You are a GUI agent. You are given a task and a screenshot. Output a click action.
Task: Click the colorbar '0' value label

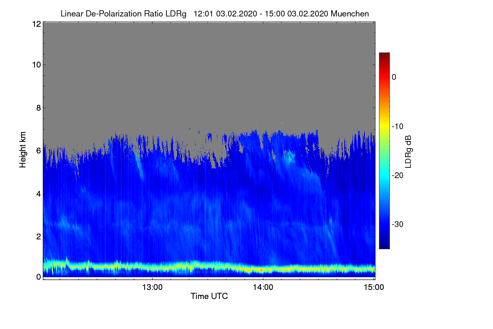pyautogui.click(x=394, y=77)
